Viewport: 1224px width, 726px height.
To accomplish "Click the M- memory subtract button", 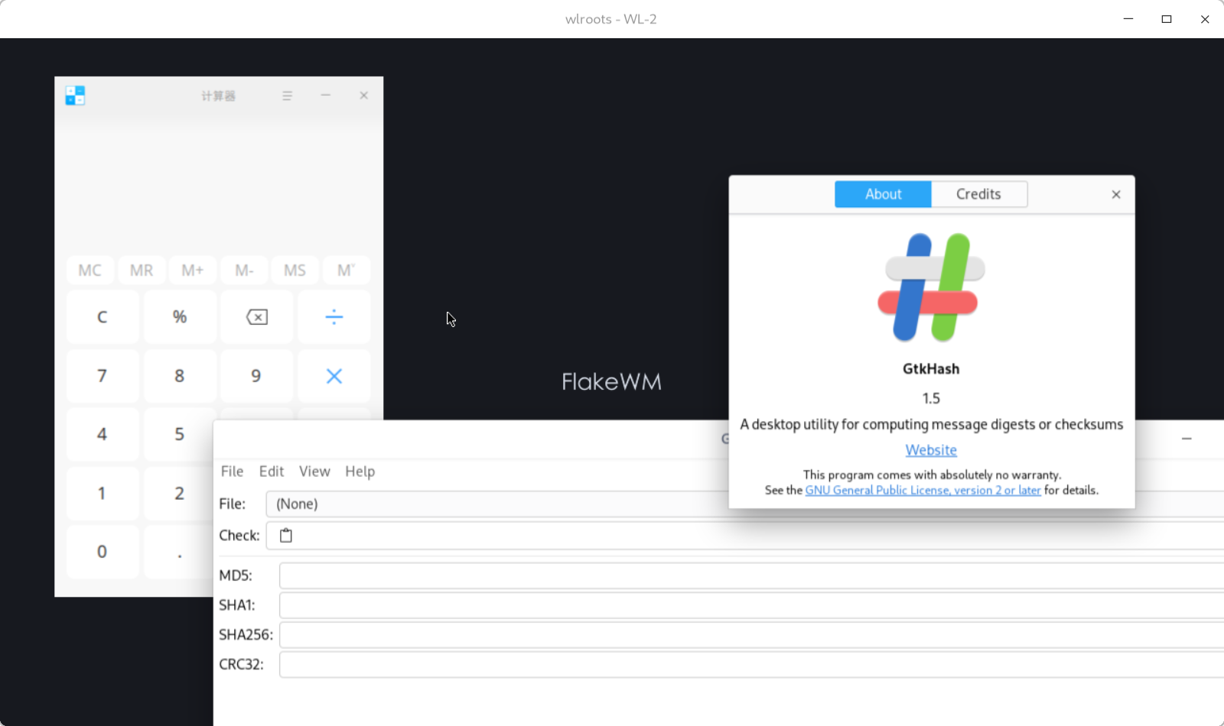I will coord(244,271).
